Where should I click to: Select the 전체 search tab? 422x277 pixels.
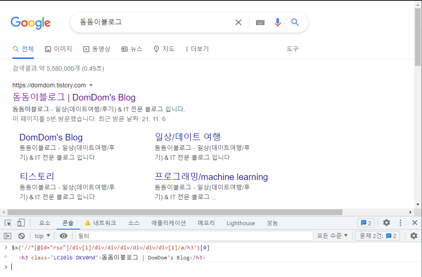(23, 49)
